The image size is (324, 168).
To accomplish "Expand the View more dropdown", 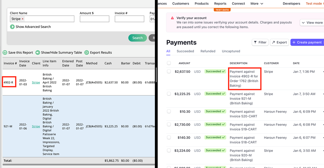I will 312,23.
